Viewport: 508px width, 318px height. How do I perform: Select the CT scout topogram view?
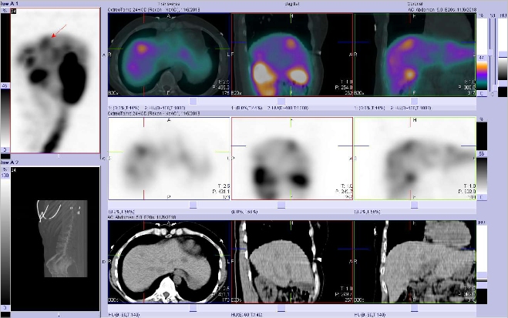click(x=55, y=239)
